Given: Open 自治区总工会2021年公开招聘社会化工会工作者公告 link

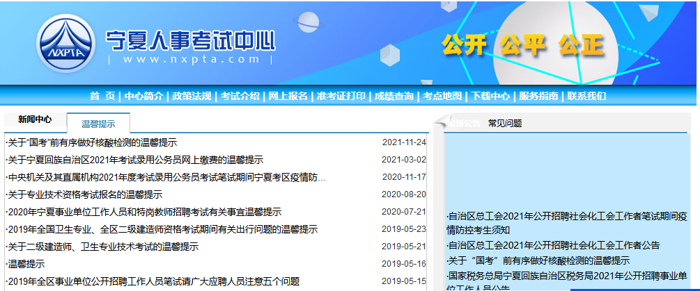Looking at the screenshot, I should (553, 245).
